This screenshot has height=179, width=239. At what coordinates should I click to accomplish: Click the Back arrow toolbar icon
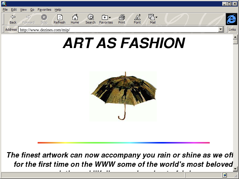point(13,17)
